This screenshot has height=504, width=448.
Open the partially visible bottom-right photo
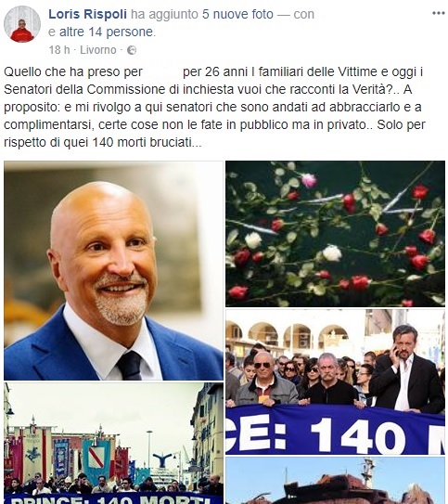tap(335, 480)
